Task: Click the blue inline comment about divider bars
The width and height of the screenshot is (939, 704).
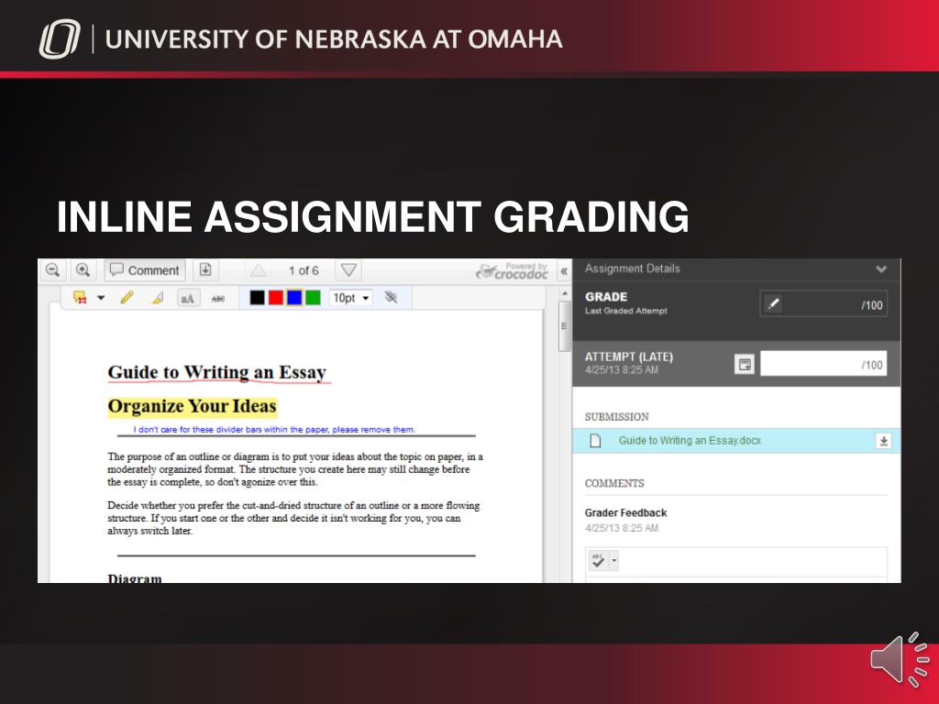Action: (273, 429)
